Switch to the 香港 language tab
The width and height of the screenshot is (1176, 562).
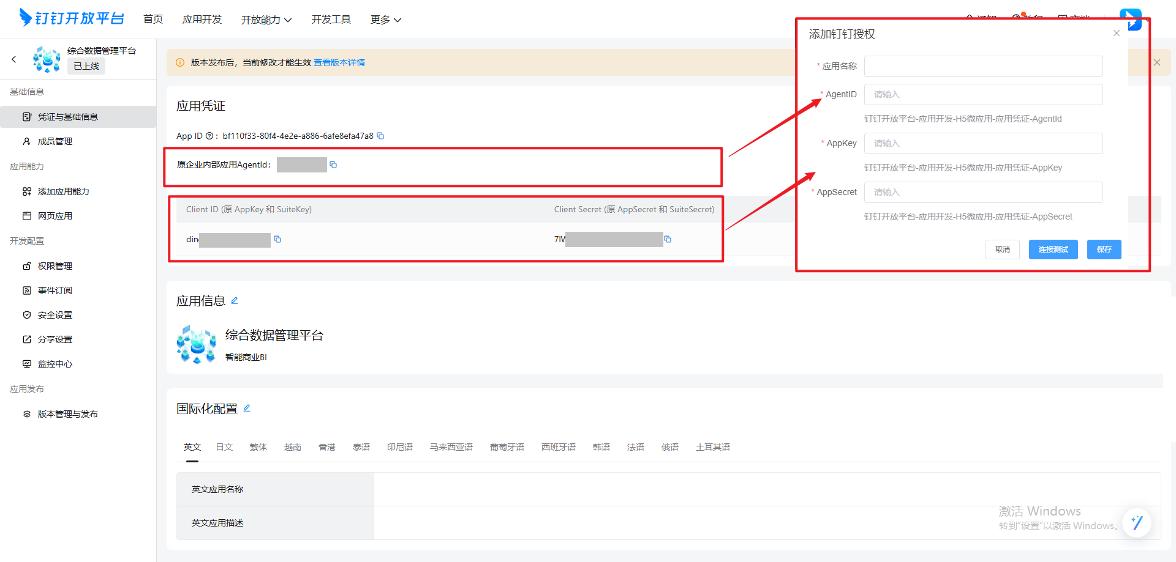pos(327,447)
